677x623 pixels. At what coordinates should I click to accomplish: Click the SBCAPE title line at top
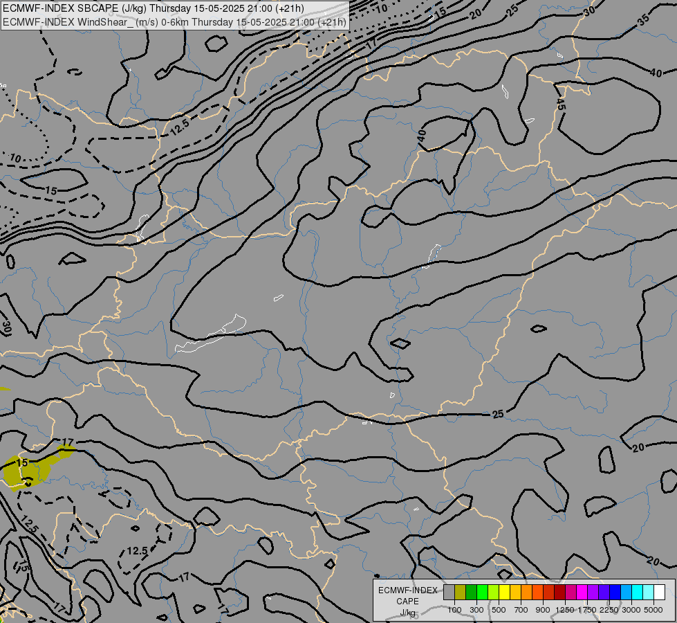[x=154, y=8]
